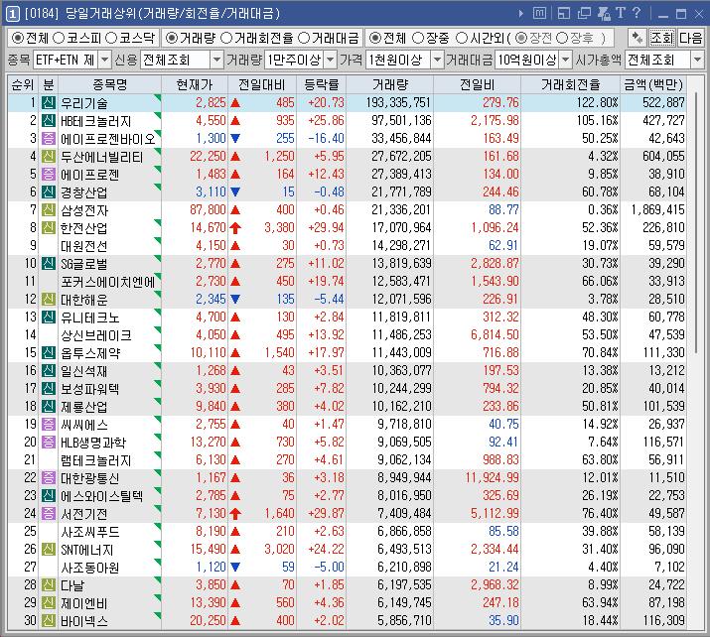Click 11,924.99 value in 대한광통신 row
Viewport: 710px width, 637px height.
(x=492, y=478)
